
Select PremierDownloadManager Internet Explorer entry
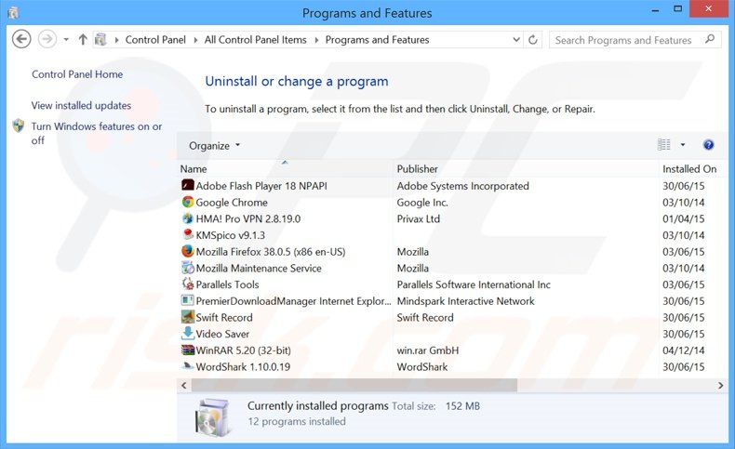[x=293, y=301]
